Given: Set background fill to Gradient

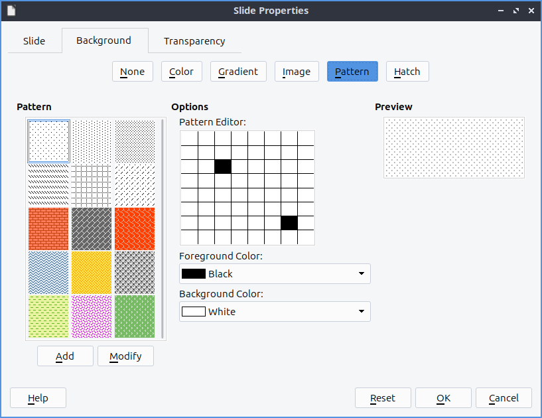Looking at the screenshot, I should click(x=238, y=72).
